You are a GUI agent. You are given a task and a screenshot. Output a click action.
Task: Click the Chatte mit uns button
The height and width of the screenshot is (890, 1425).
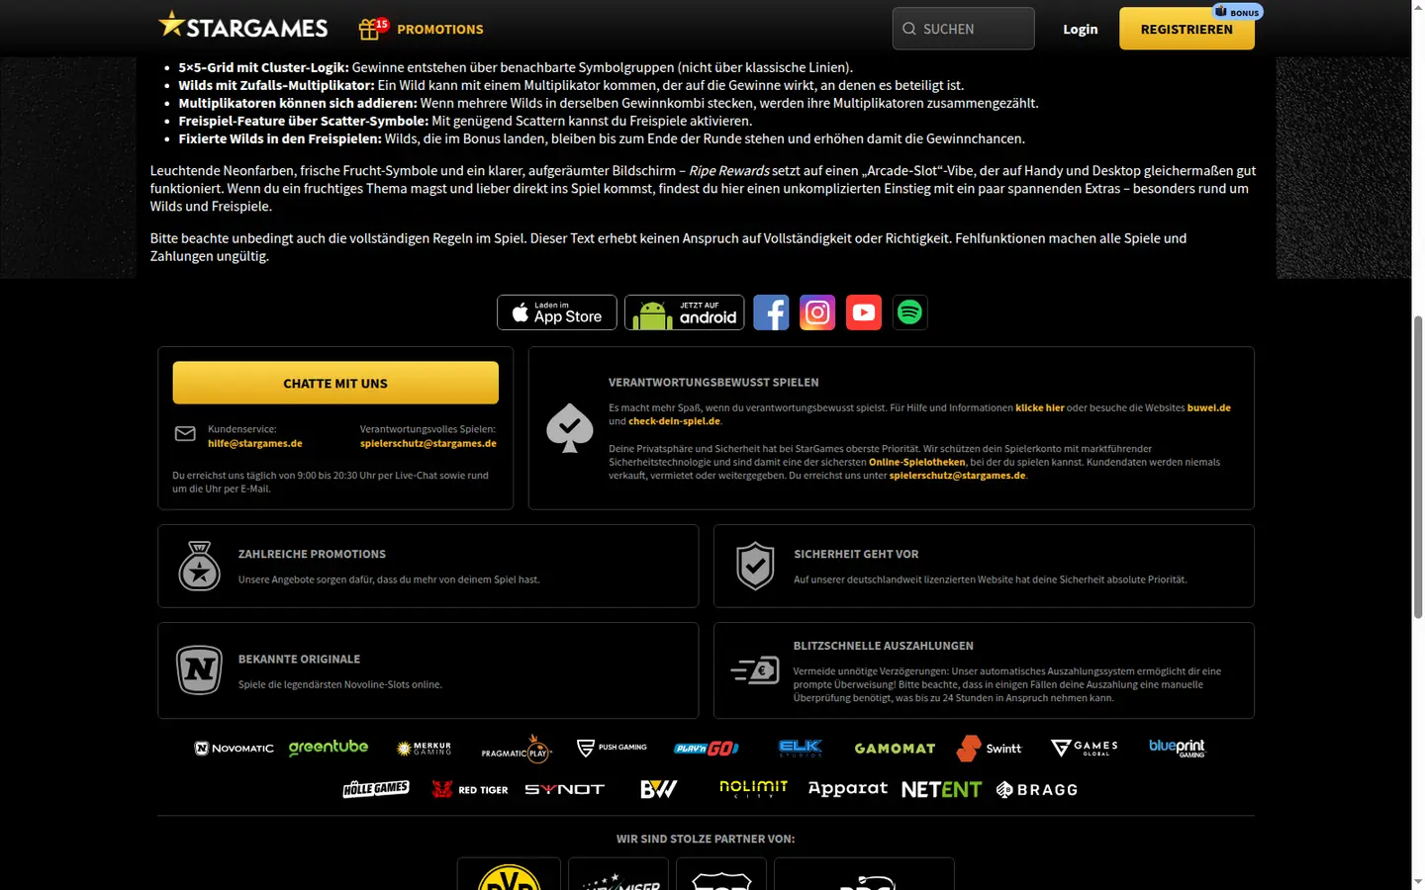[335, 383]
